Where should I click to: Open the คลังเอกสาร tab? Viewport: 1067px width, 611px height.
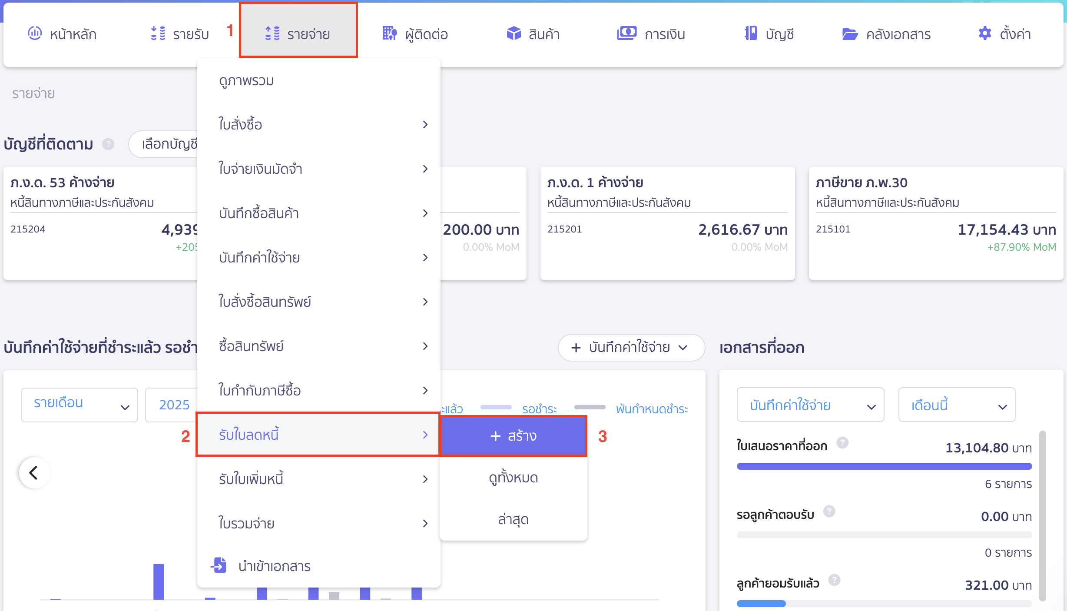click(886, 33)
